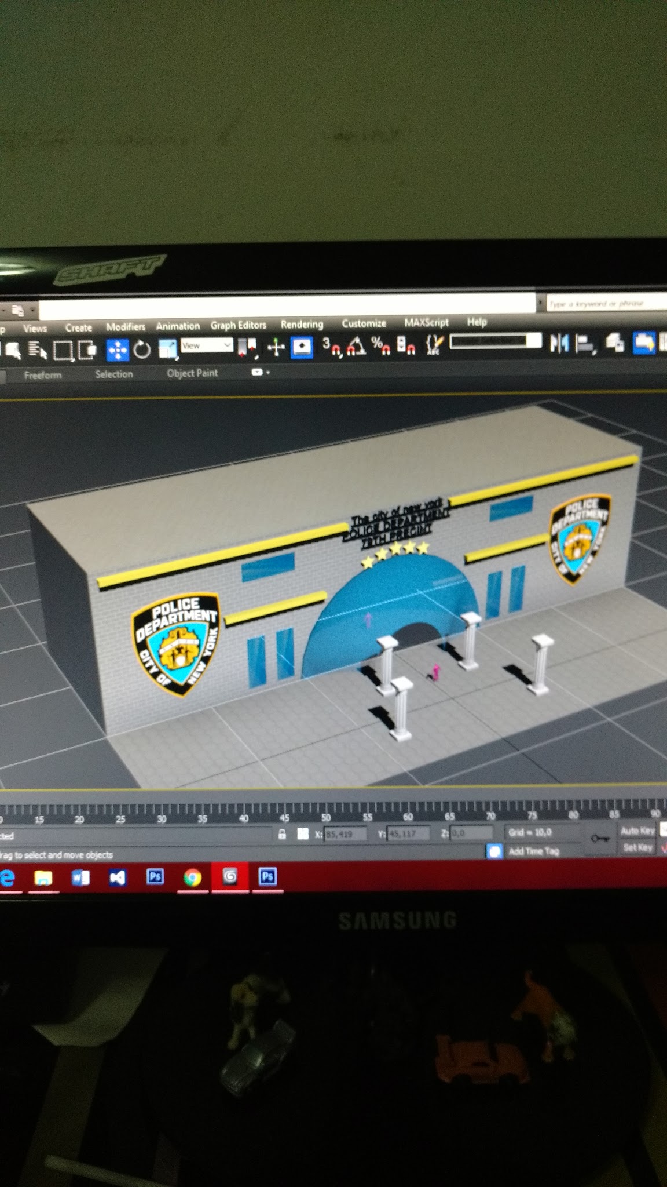Select the Move tool in toolbar
This screenshot has height=1187, width=667.
click(x=118, y=349)
